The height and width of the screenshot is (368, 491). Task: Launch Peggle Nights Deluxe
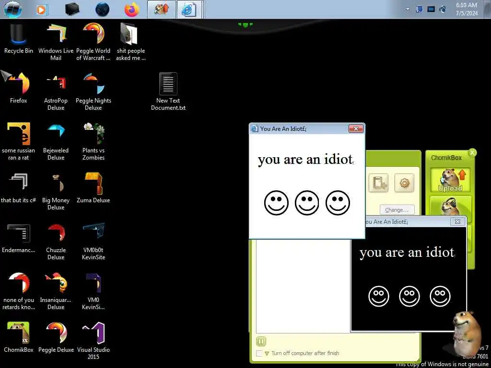pyautogui.click(x=94, y=92)
